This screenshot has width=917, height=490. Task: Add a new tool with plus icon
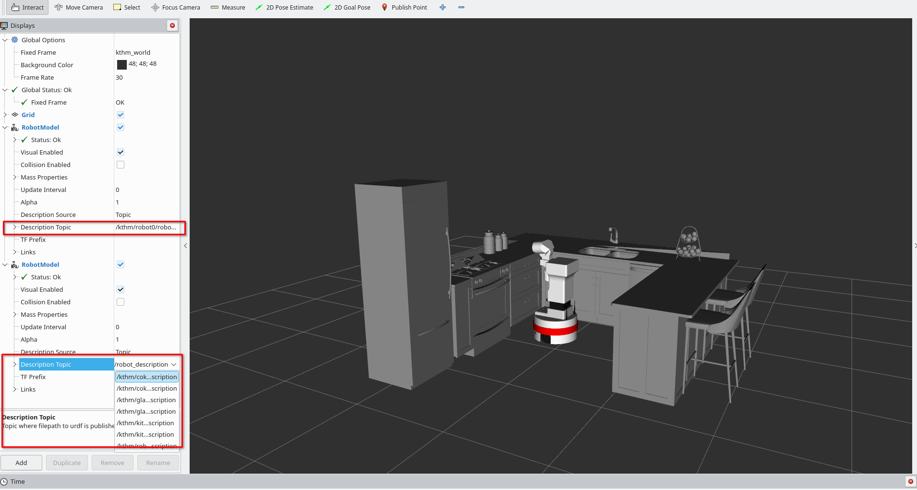pyautogui.click(x=443, y=7)
